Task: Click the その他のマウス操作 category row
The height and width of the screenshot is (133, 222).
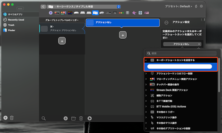Action: point(181,123)
